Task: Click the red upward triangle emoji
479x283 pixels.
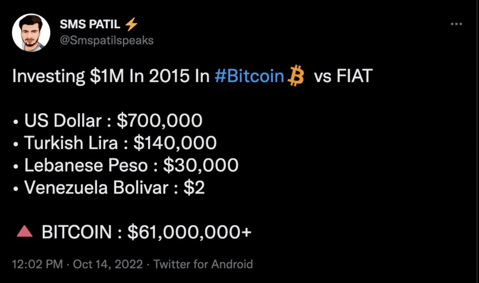Action: [x=24, y=231]
